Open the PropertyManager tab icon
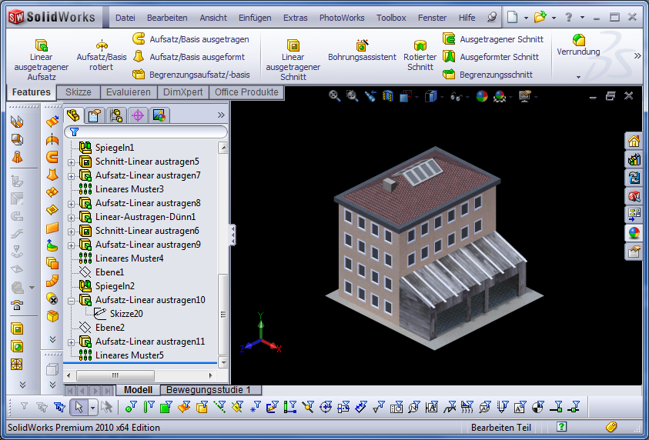Viewport: 649px width, 440px height. coord(95,115)
